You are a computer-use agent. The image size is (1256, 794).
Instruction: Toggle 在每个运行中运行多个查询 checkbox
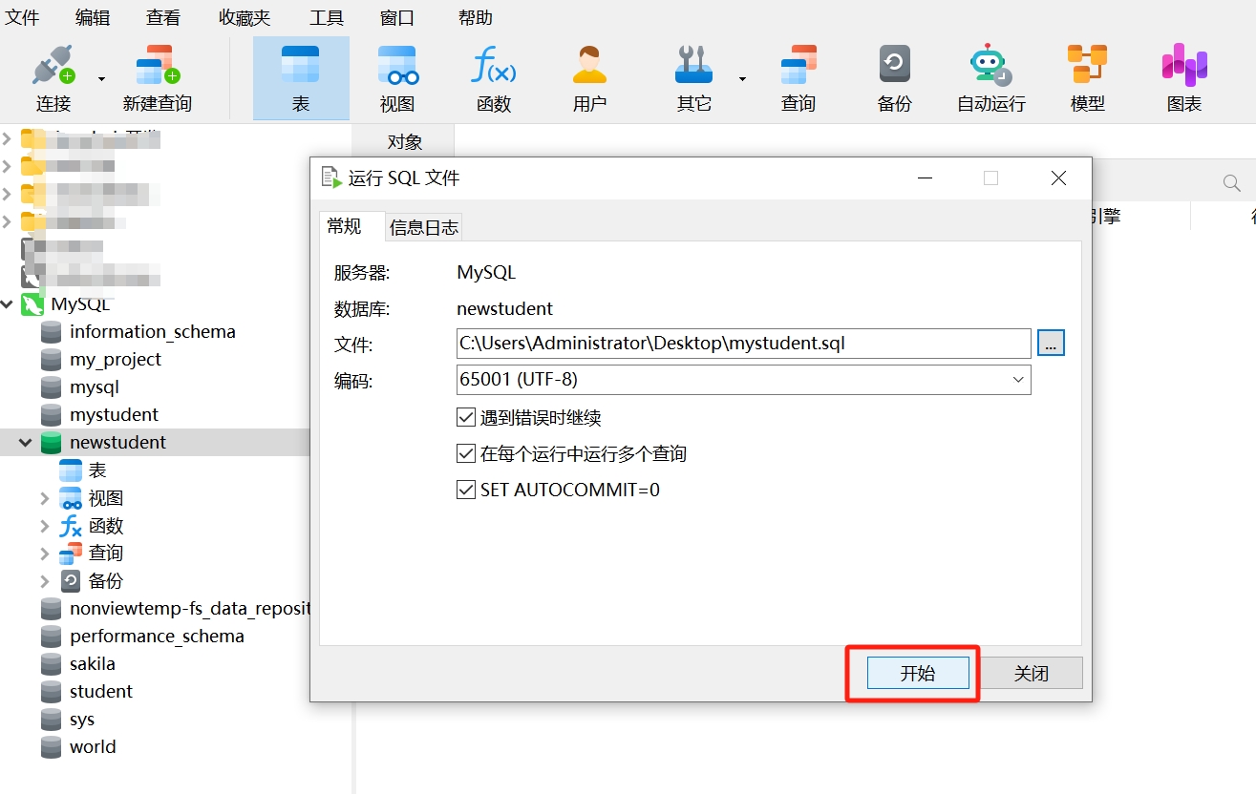click(466, 454)
